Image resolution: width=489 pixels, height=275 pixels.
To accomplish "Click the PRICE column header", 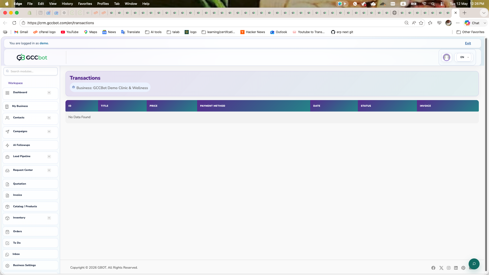I will tap(172, 106).
